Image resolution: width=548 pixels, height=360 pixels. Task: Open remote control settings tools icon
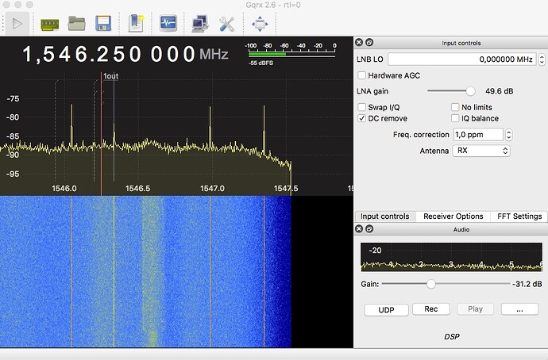(226, 24)
